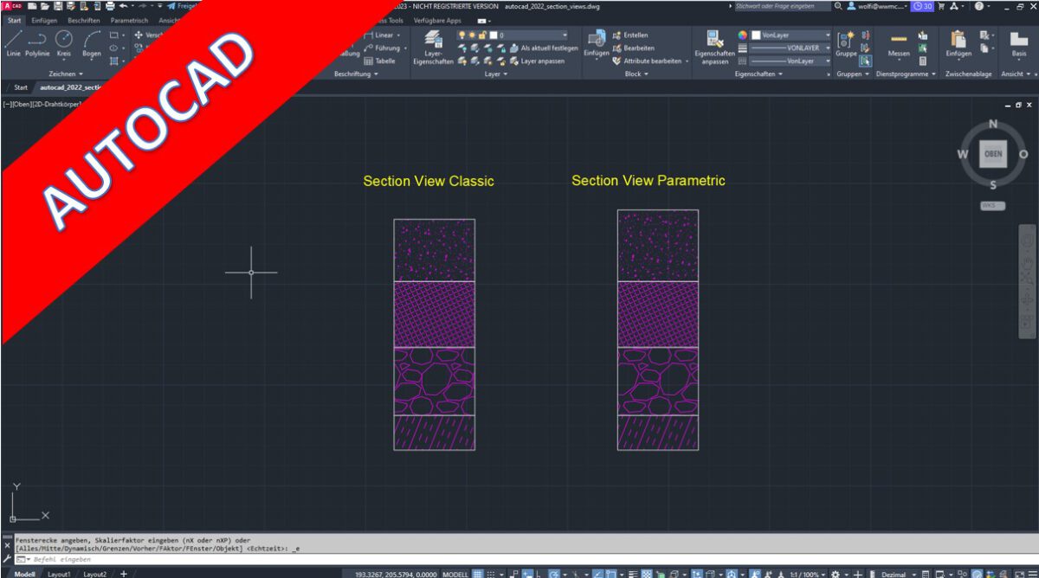Screen dimensions: 1039x578
Task: Select the Bogen tool
Action: 91,42
